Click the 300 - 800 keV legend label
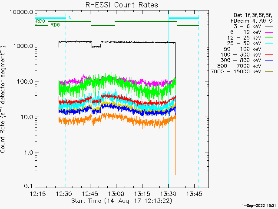 tap(241, 60)
